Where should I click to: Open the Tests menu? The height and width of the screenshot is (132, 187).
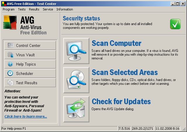[22, 9]
